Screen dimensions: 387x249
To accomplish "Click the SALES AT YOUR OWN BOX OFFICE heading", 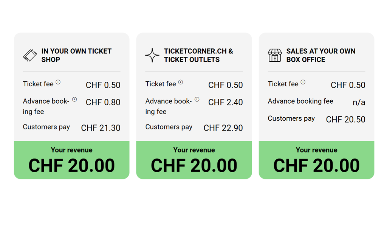I will click(320, 55).
